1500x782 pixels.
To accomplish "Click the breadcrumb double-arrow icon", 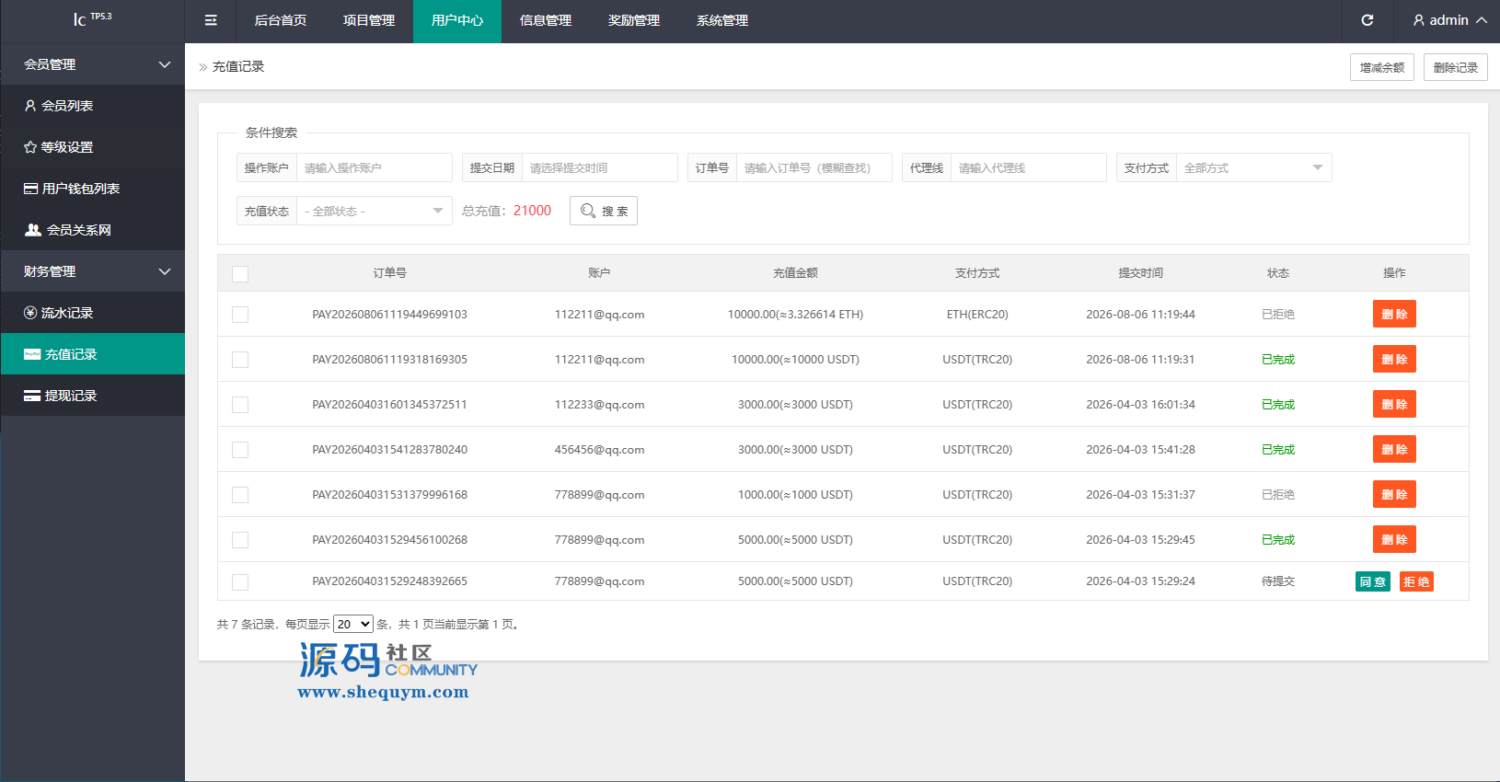I will tap(203, 67).
